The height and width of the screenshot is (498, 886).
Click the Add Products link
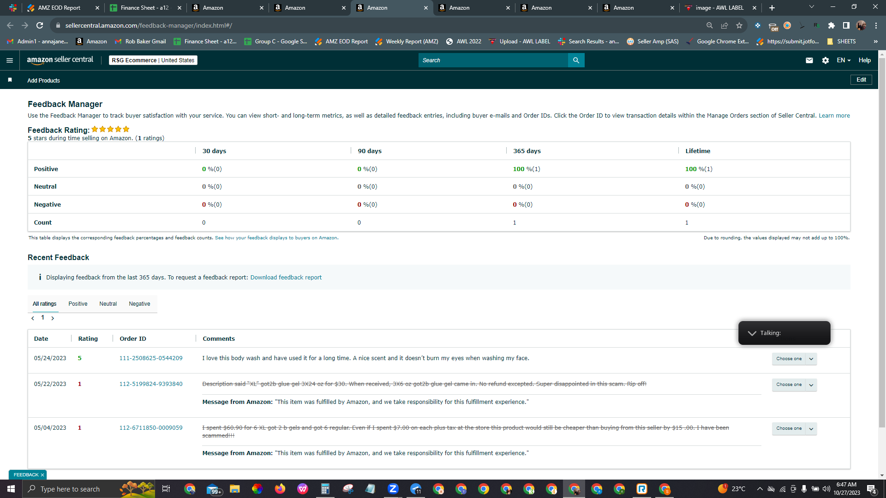click(43, 81)
